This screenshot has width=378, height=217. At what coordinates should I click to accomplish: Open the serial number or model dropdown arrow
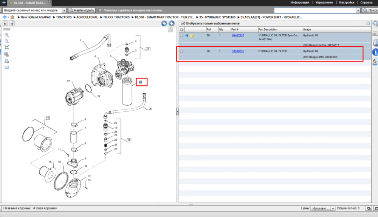click(64, 10)
